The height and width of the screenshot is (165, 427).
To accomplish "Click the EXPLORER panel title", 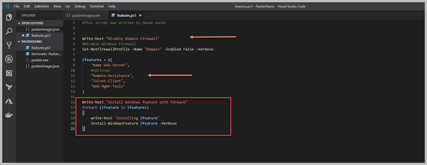I will click(28, 15).
